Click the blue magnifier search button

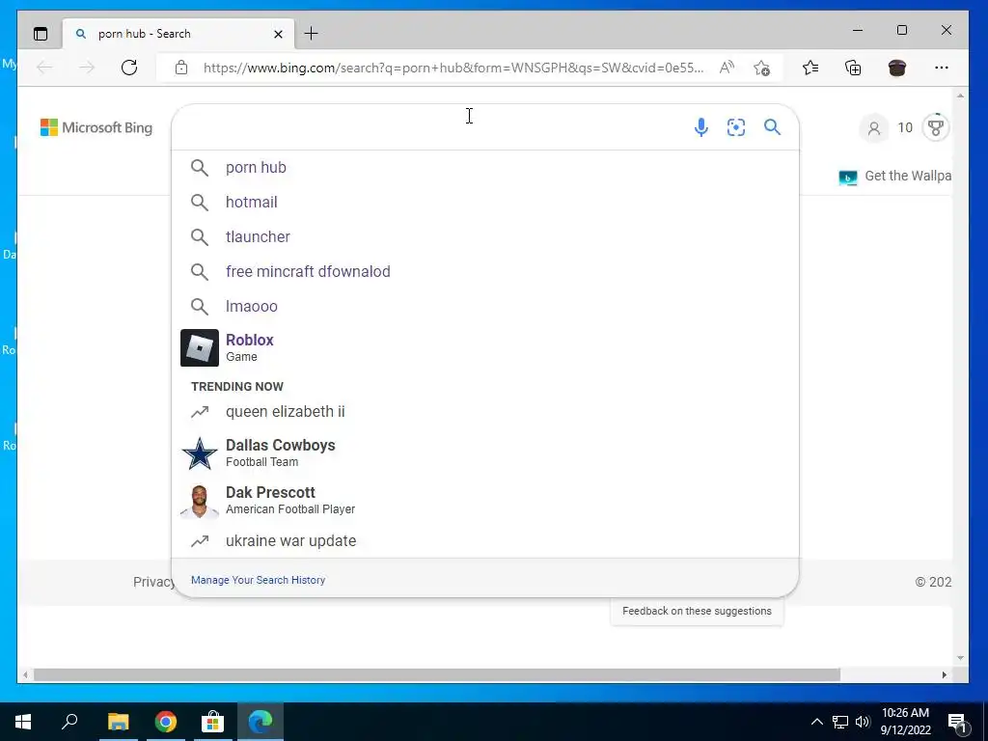(x=773, y=127)
